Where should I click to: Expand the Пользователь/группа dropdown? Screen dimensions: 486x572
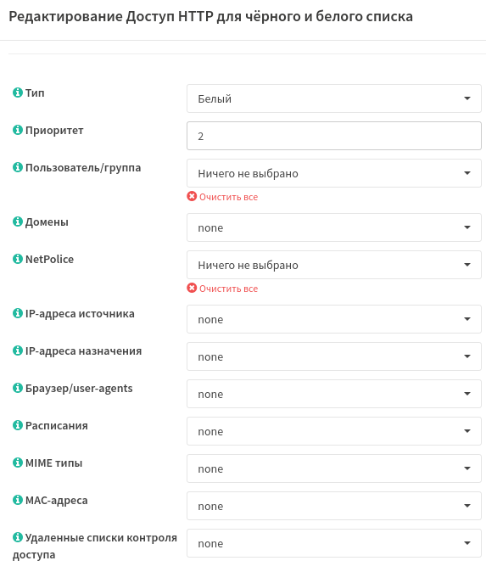point(334,173)
